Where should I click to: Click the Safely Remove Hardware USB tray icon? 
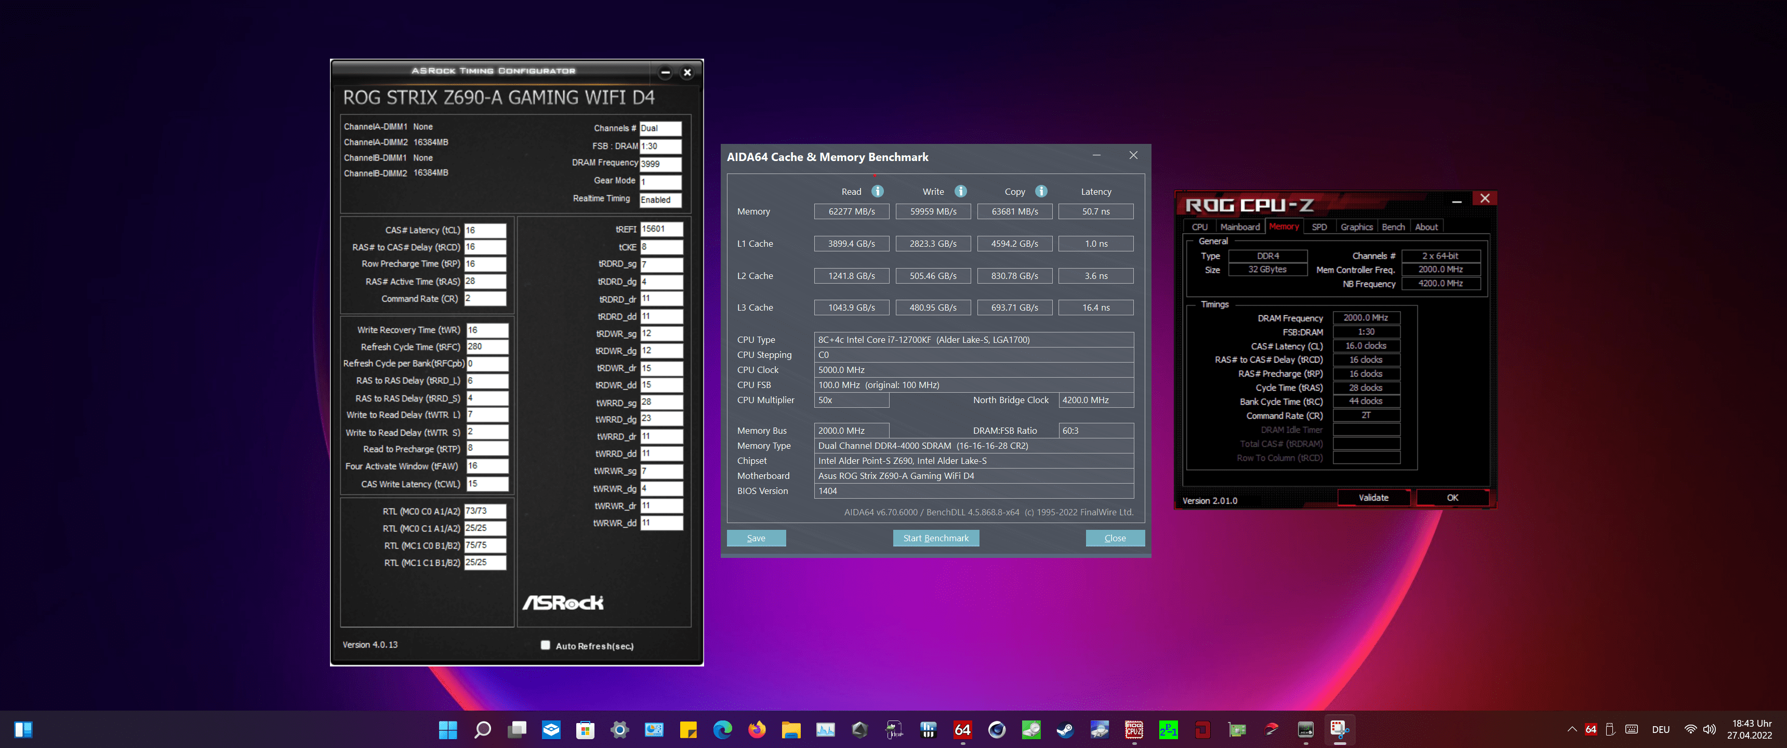(x=1610, y=729)
